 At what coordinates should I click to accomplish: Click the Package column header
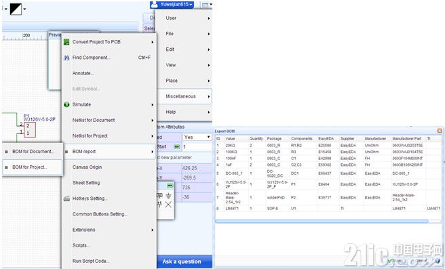[x=274, y=139]
